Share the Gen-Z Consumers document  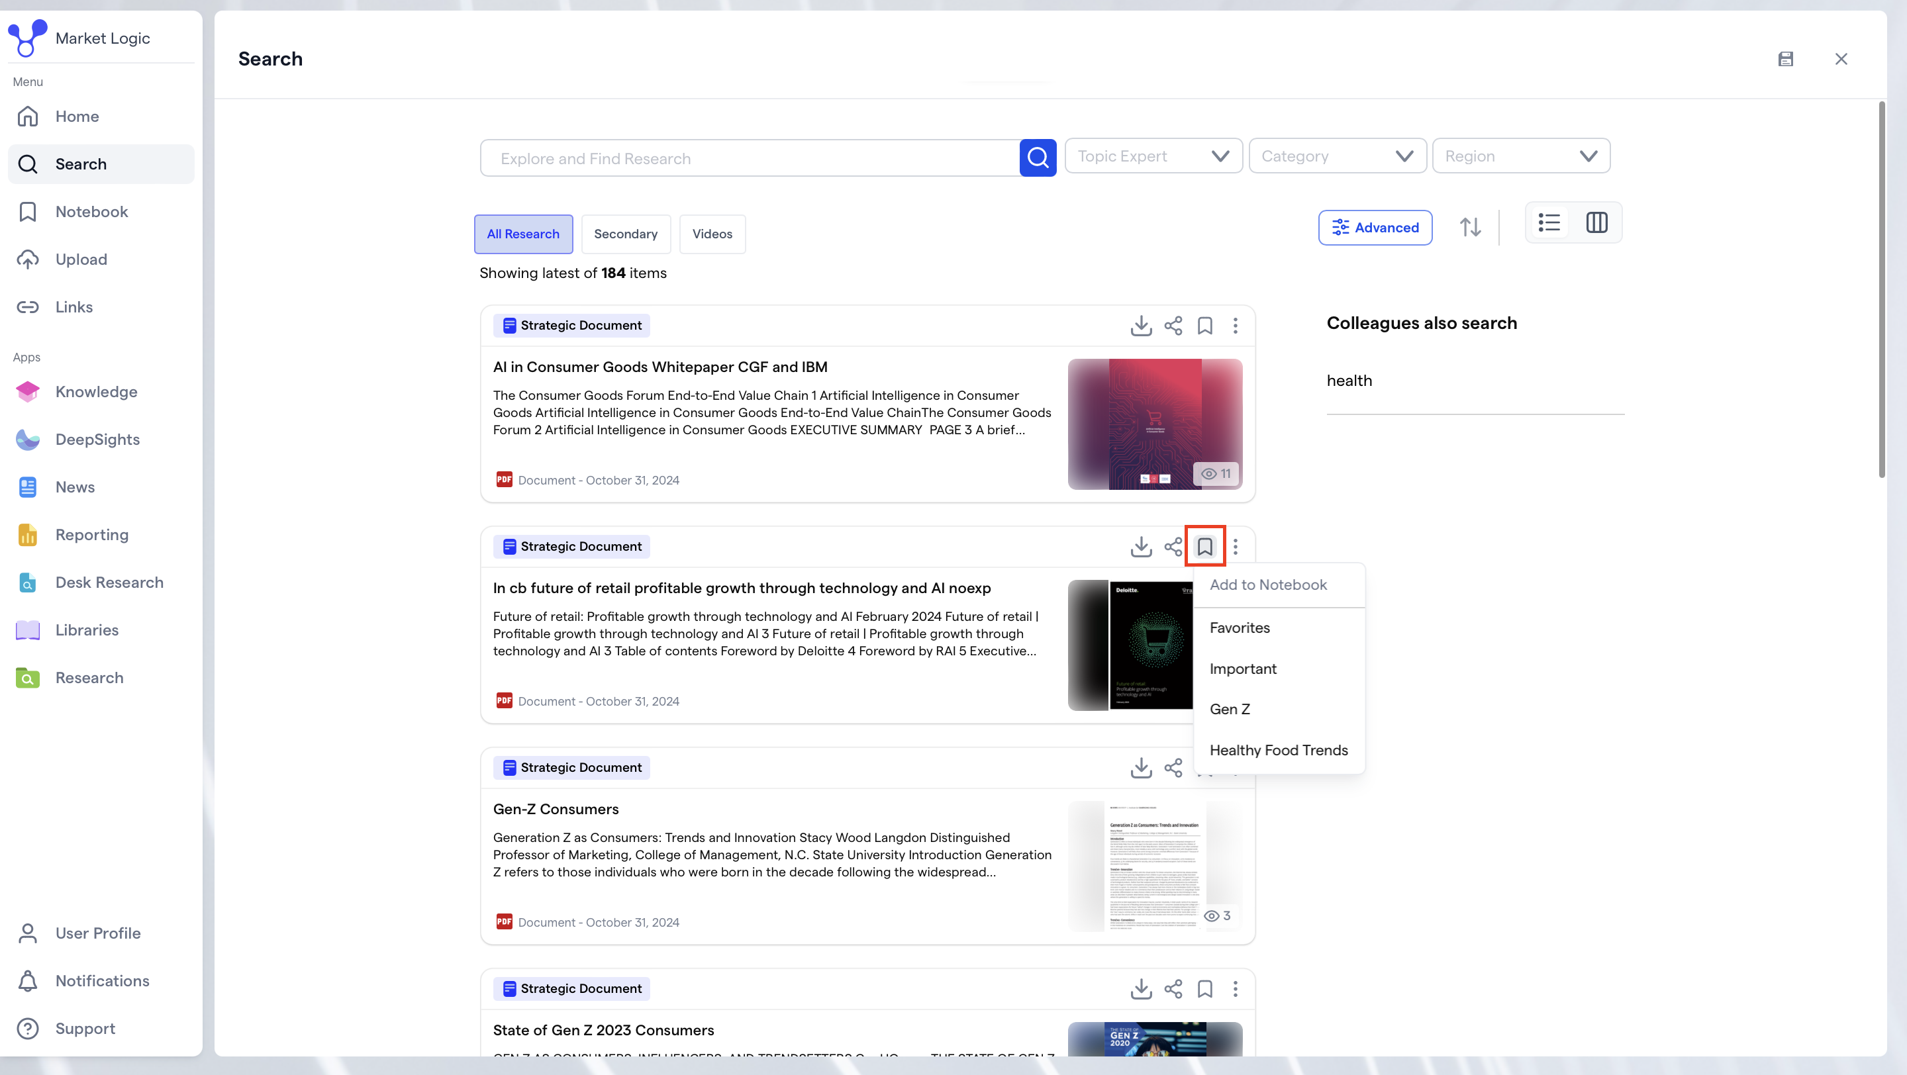tap(1173, 768)
